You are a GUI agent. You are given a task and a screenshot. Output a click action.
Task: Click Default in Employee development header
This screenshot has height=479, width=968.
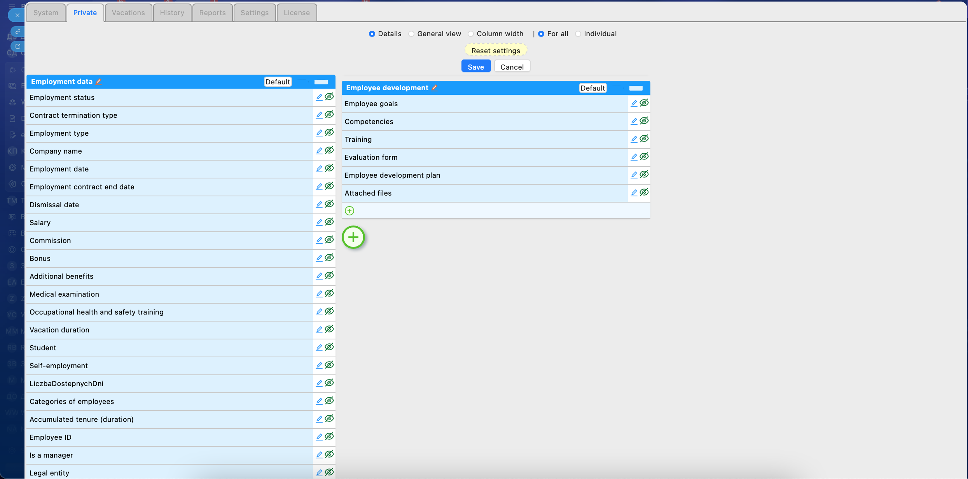pos(593,88)
